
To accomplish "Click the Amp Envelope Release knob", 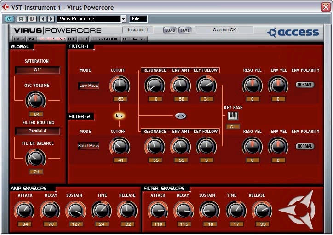I will coord(127,210).
